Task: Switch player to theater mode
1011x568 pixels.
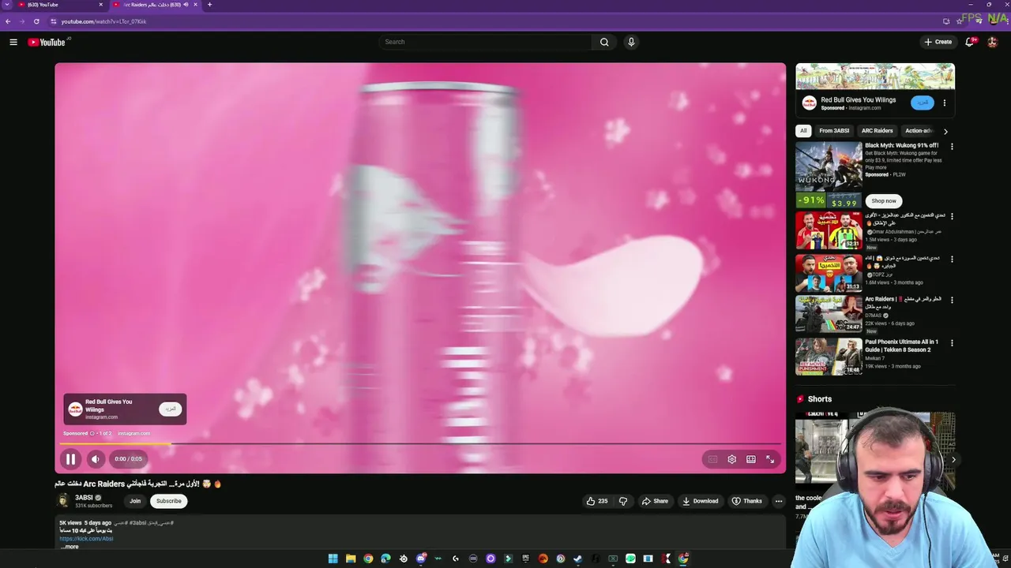Action: (x=751, y=459)
